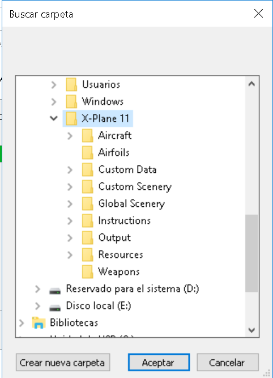Select Reservado para el sistema (D:) label
This screenshot has width=273, height=378.
pyautogui.click(x=133, y=289)
